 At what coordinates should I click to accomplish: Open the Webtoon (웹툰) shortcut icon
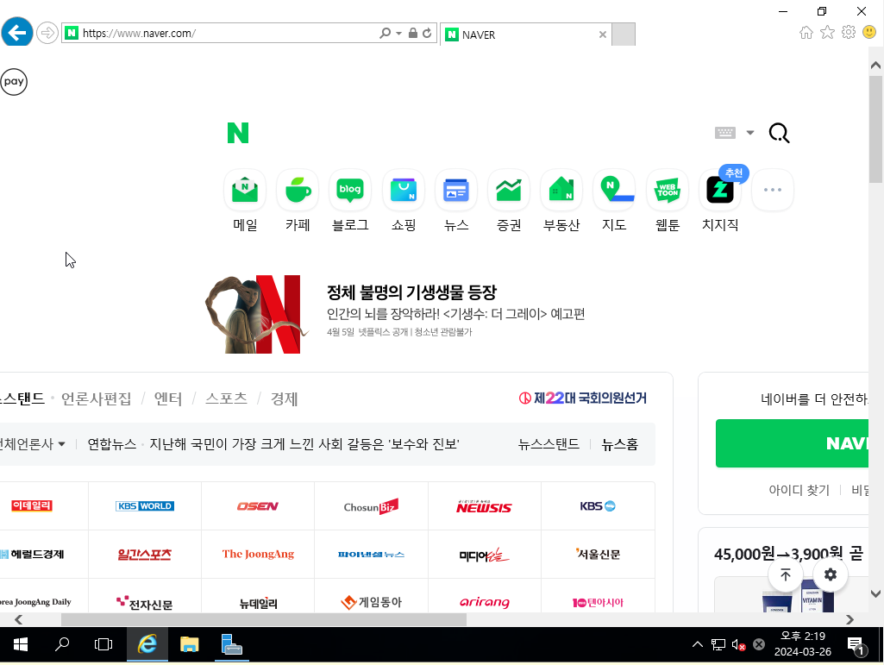tap(668, 190)
